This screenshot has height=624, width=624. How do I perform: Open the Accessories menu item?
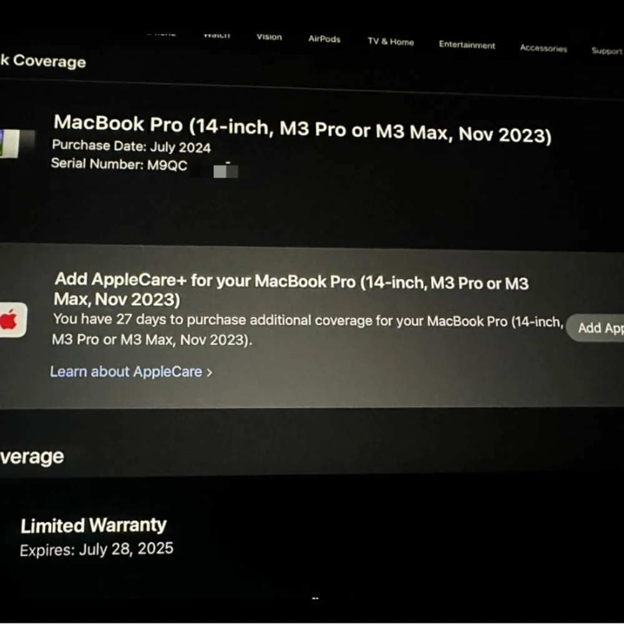(x=544, y=48)
